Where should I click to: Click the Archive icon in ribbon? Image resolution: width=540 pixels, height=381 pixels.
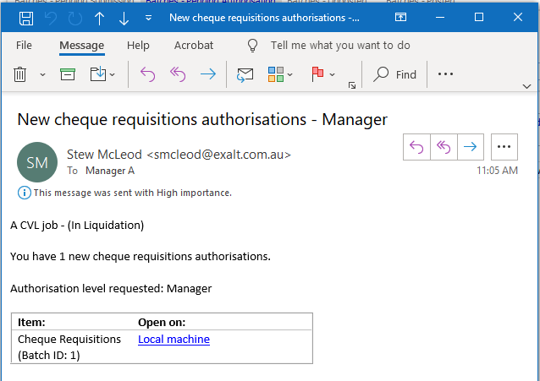68,74
